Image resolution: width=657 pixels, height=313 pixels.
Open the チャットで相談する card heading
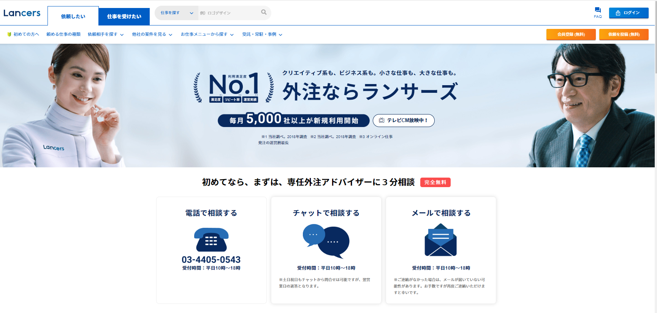(x=326, y=213)
